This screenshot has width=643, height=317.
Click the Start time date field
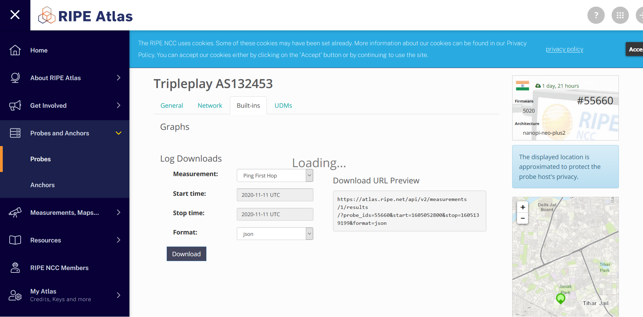coord(275,194)
